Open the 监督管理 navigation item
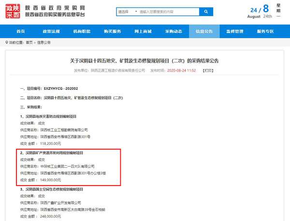 [234, 31]
